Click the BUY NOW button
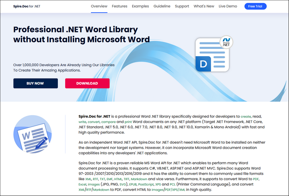Image resolution: width=289 pixels, height=196 pixels. tap(35, 83)
